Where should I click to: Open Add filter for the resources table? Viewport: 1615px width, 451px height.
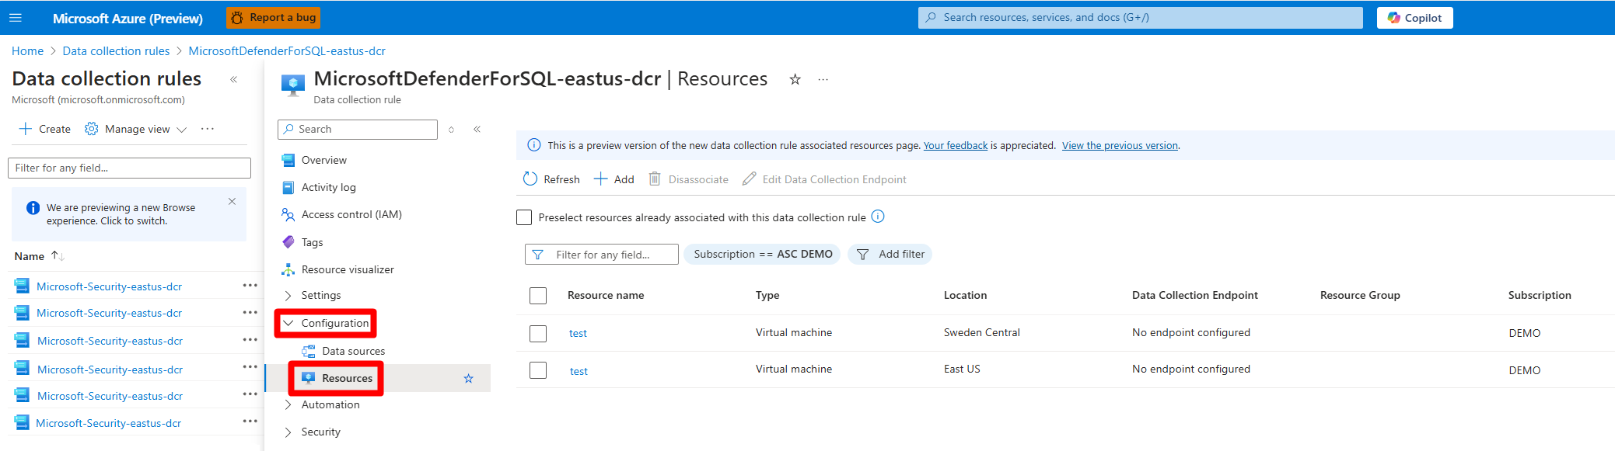click(x=890, y=254)
